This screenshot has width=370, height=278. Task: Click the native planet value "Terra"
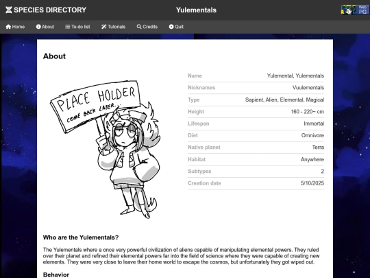point(318,148)
